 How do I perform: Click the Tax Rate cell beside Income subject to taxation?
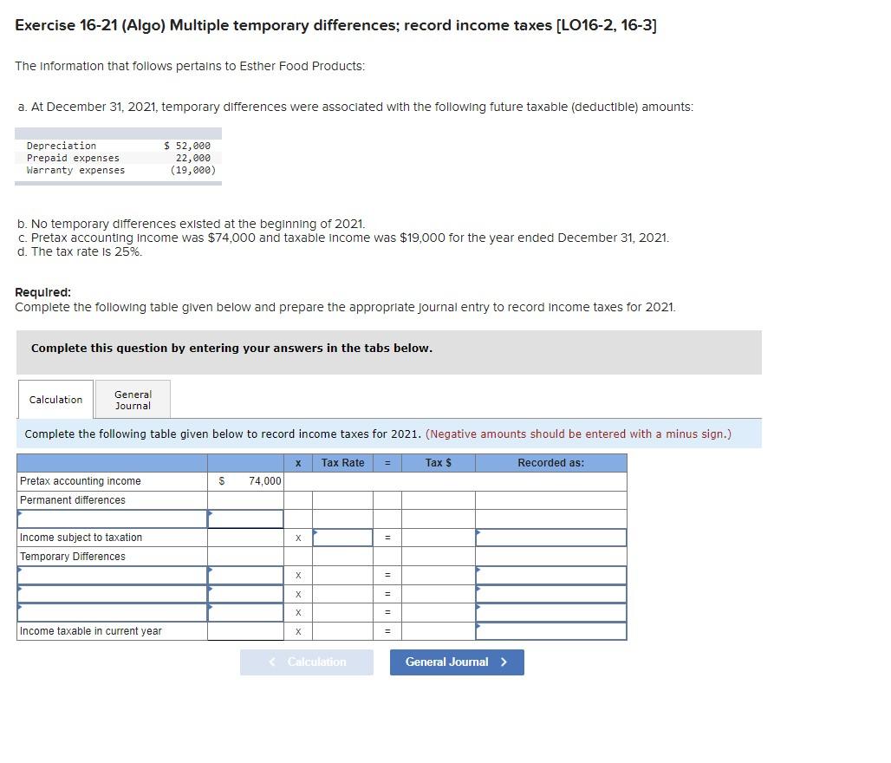point(342,538)
